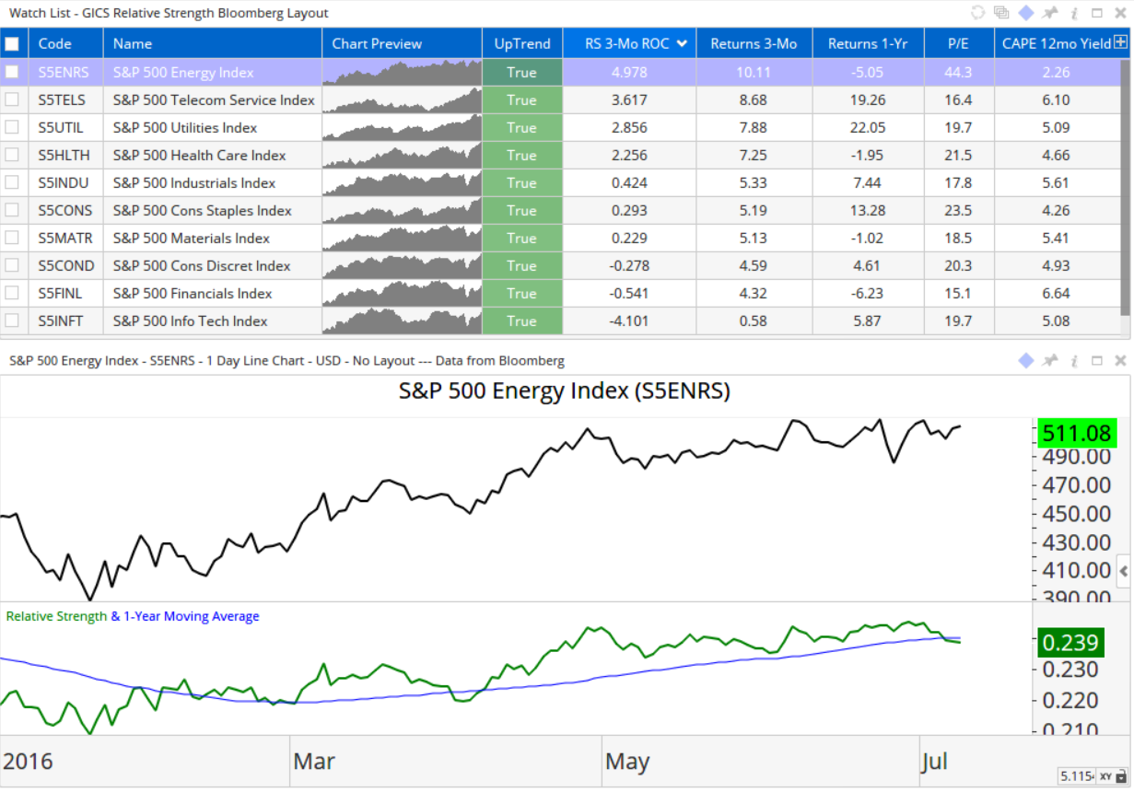Select the S&P 500 Energy Index row name
This screenshot has height=792, width=1134.
click(183, 72)
